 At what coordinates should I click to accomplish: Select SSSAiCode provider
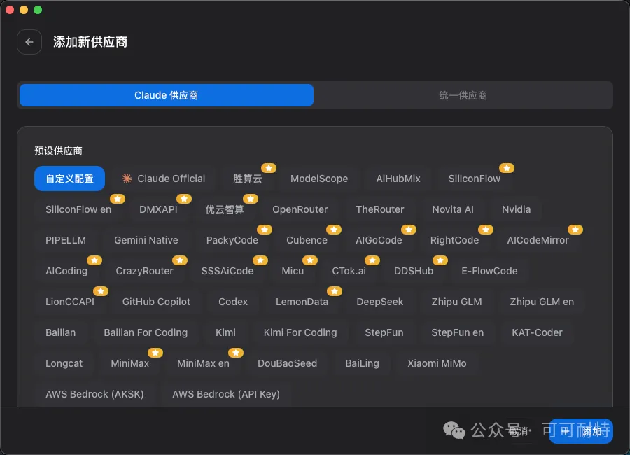point(227,271)
